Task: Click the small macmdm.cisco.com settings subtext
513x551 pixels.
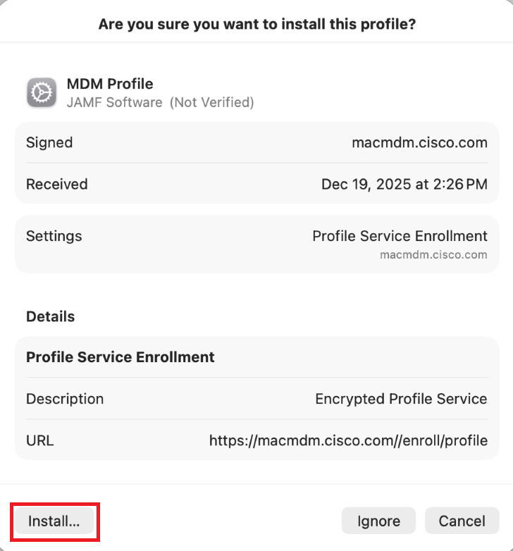Action: [x=433, y=254]
